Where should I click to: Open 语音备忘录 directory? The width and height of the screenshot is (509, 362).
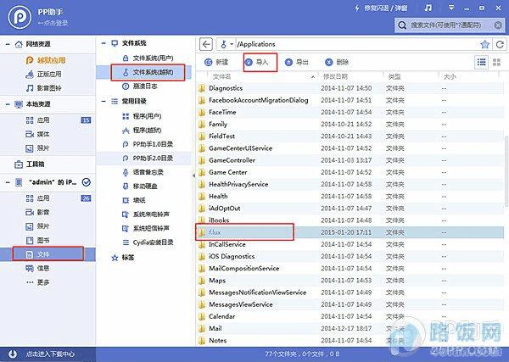[143, 172]
